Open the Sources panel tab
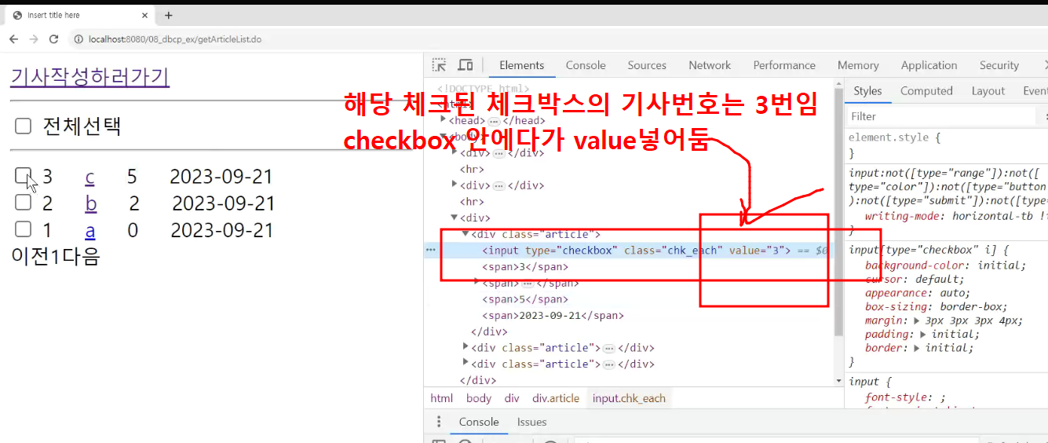Viewport: 1048px width, 443px height. pyautogui.click(x=647, y=65)
